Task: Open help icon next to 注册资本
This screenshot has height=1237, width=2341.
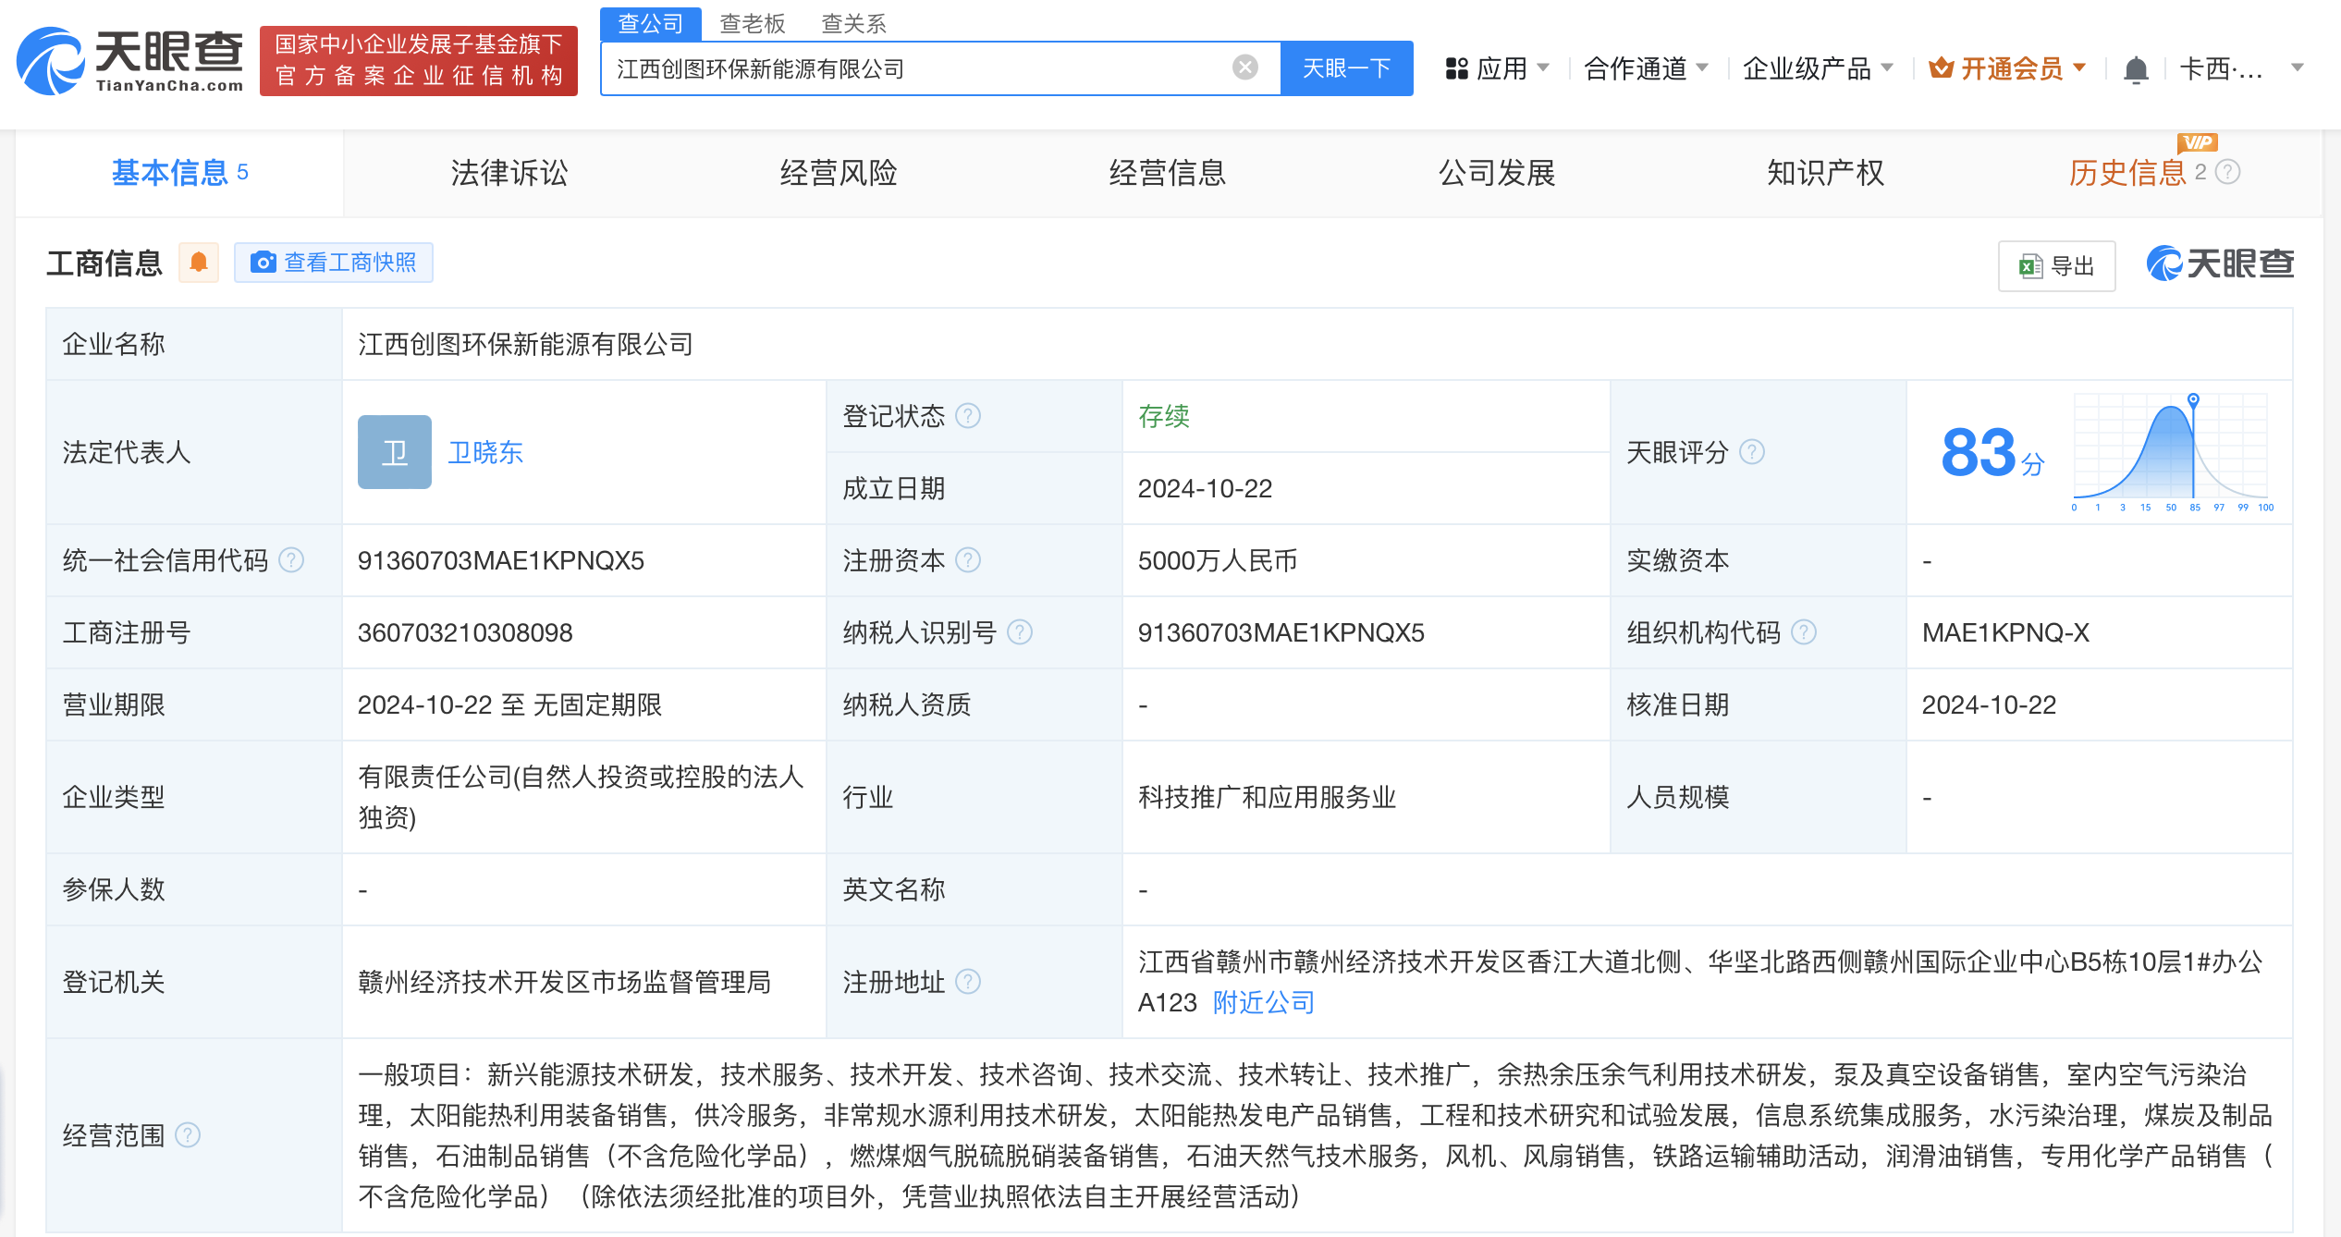Action: pos(968,560)
